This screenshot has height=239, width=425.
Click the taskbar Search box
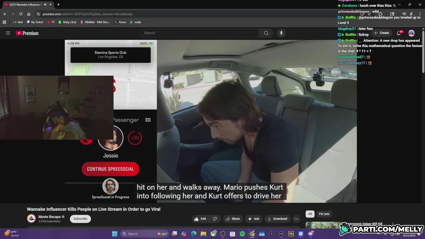click(x=144, y=234)
